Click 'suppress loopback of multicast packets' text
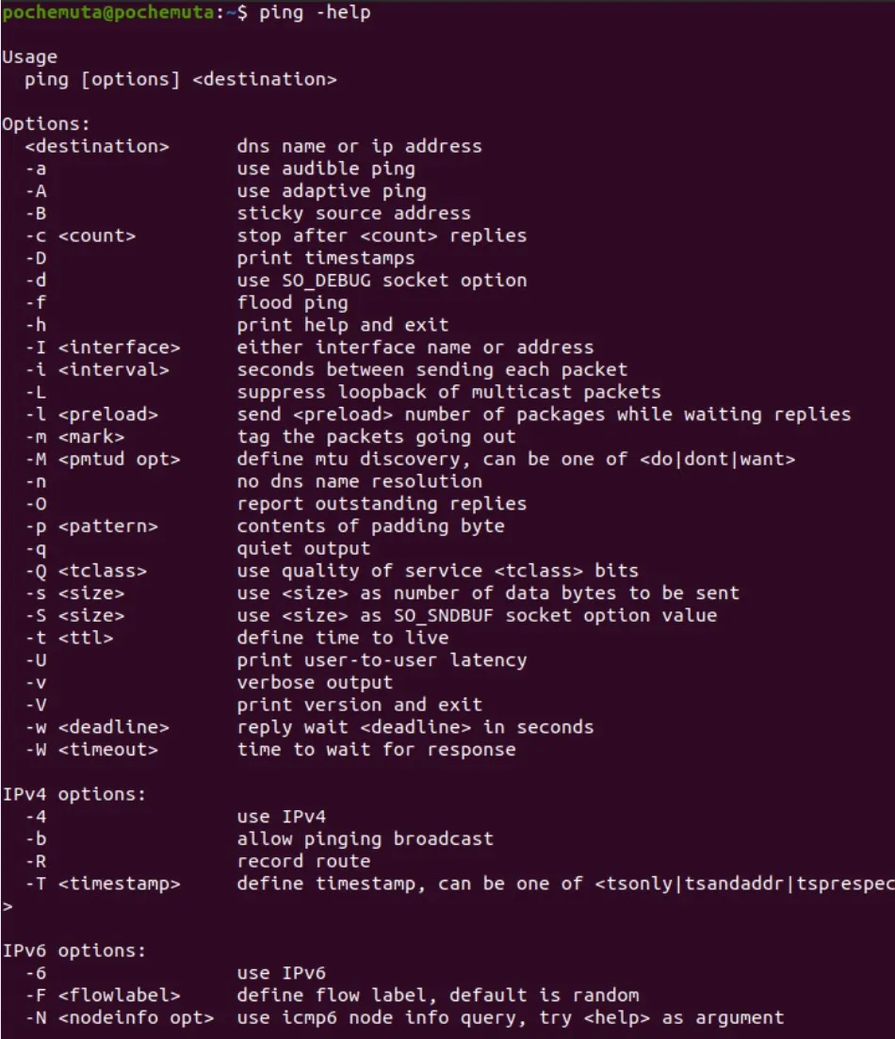Screen dimensions: 895x1039 [448, 392]
